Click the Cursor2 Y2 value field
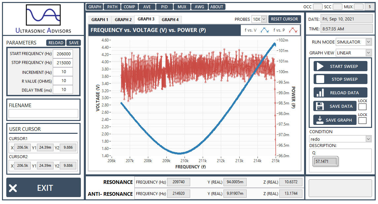Image resolution: width=378 pixels, height=204 pixels. pos(68,165)
